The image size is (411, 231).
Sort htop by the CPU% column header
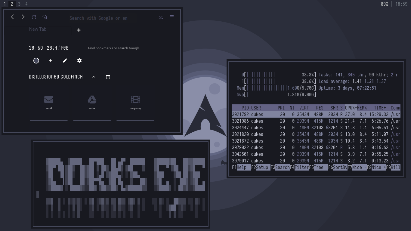[351, 108]
